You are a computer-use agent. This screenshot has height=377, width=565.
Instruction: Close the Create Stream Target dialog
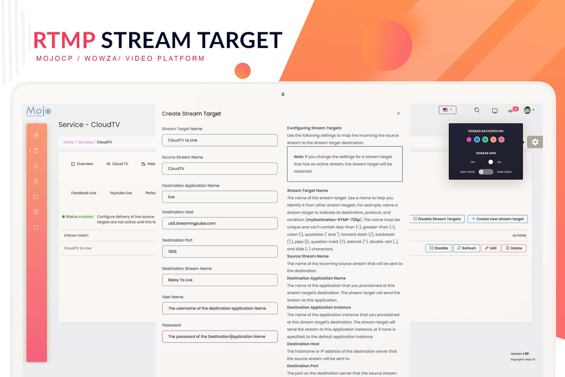click(x=398, y=113)
